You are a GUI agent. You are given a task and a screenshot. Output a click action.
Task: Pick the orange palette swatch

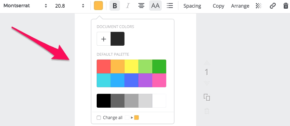[x=118, y=66]
